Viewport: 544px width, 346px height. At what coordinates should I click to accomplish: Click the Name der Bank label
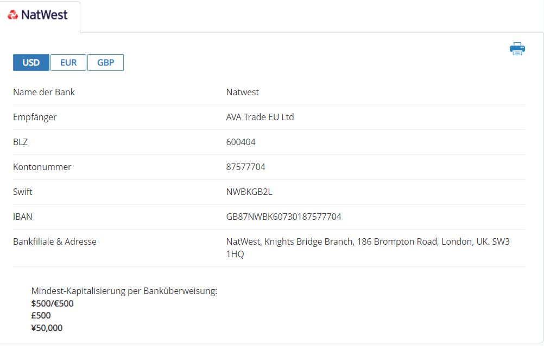point(44,92)
